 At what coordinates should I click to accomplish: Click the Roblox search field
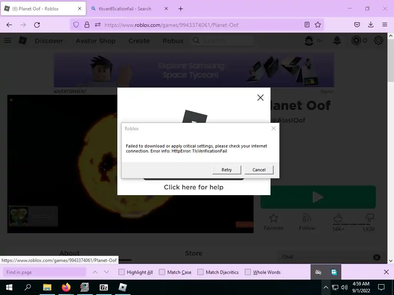point(222,40)
